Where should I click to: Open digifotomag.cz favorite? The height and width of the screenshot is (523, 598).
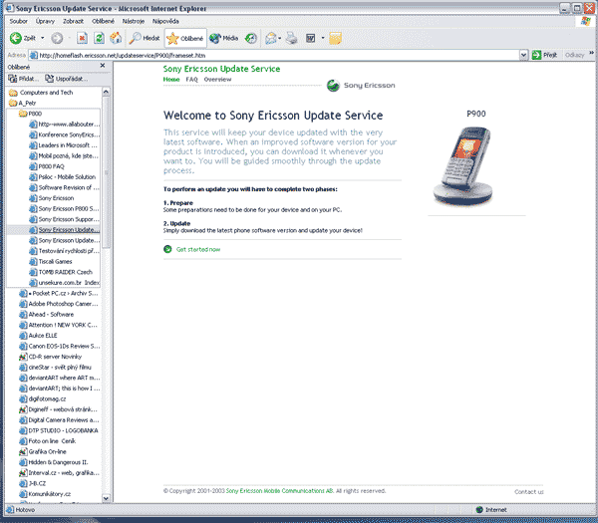43,398
